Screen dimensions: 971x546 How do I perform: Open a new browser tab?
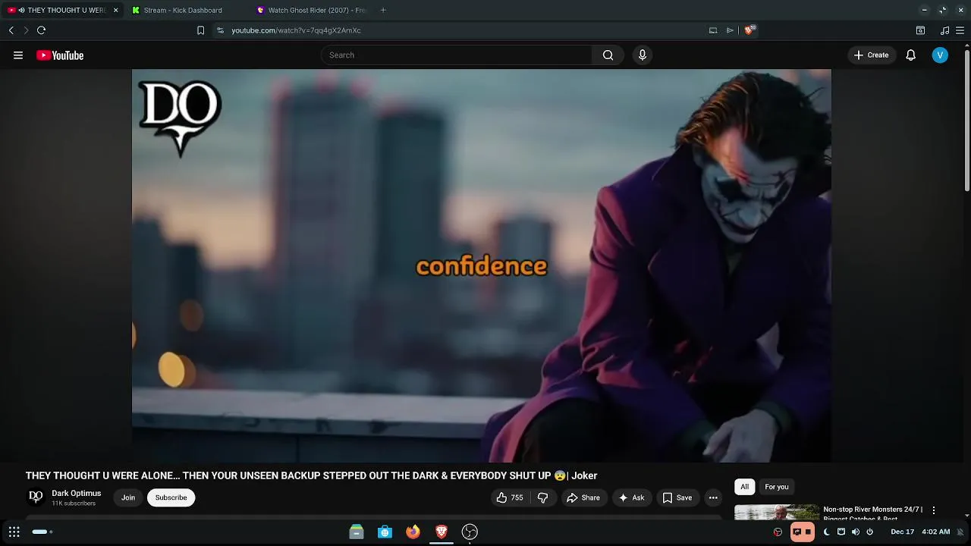click(x=383, y=10)
